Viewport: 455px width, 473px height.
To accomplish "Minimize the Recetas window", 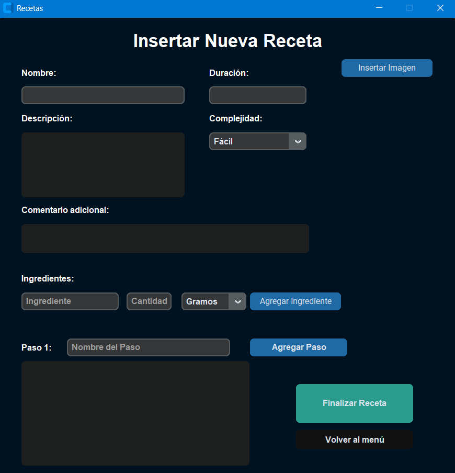I will point(379,8).
